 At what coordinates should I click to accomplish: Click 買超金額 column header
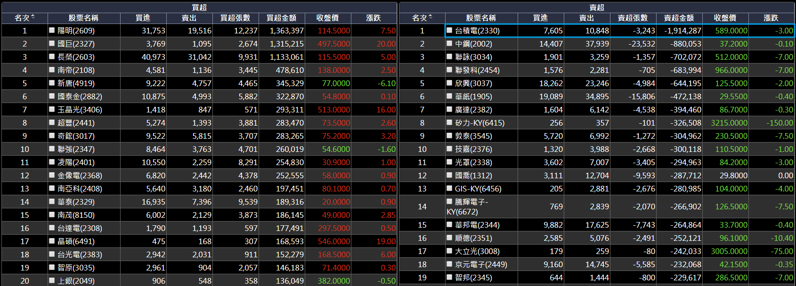(x=281, y=18)
